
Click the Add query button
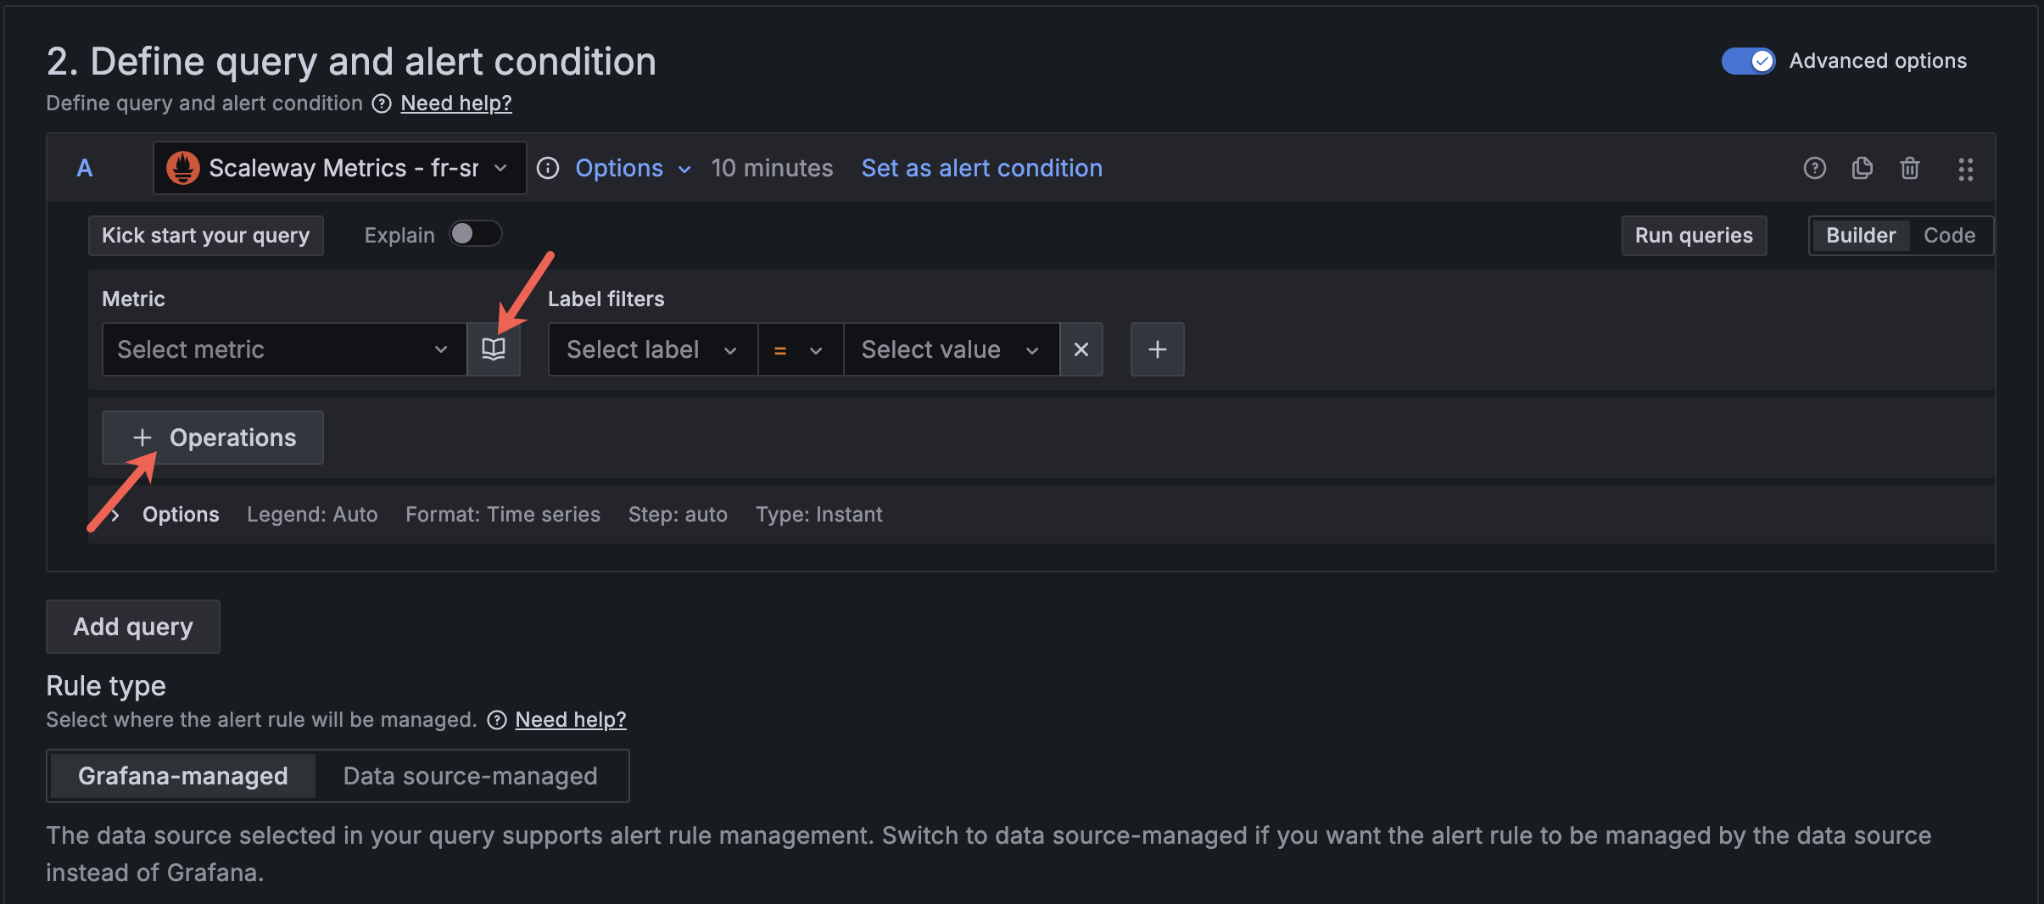pos(133,627)
